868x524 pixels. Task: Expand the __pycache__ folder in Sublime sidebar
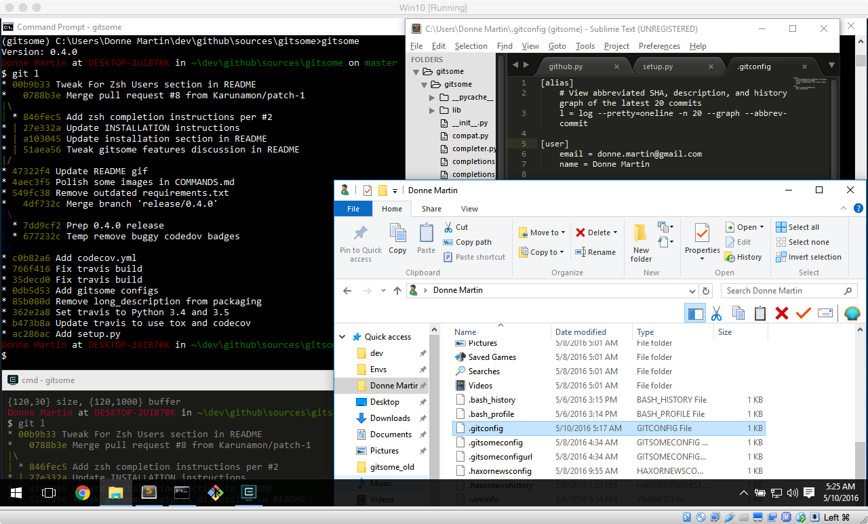(x=433, y=97)
